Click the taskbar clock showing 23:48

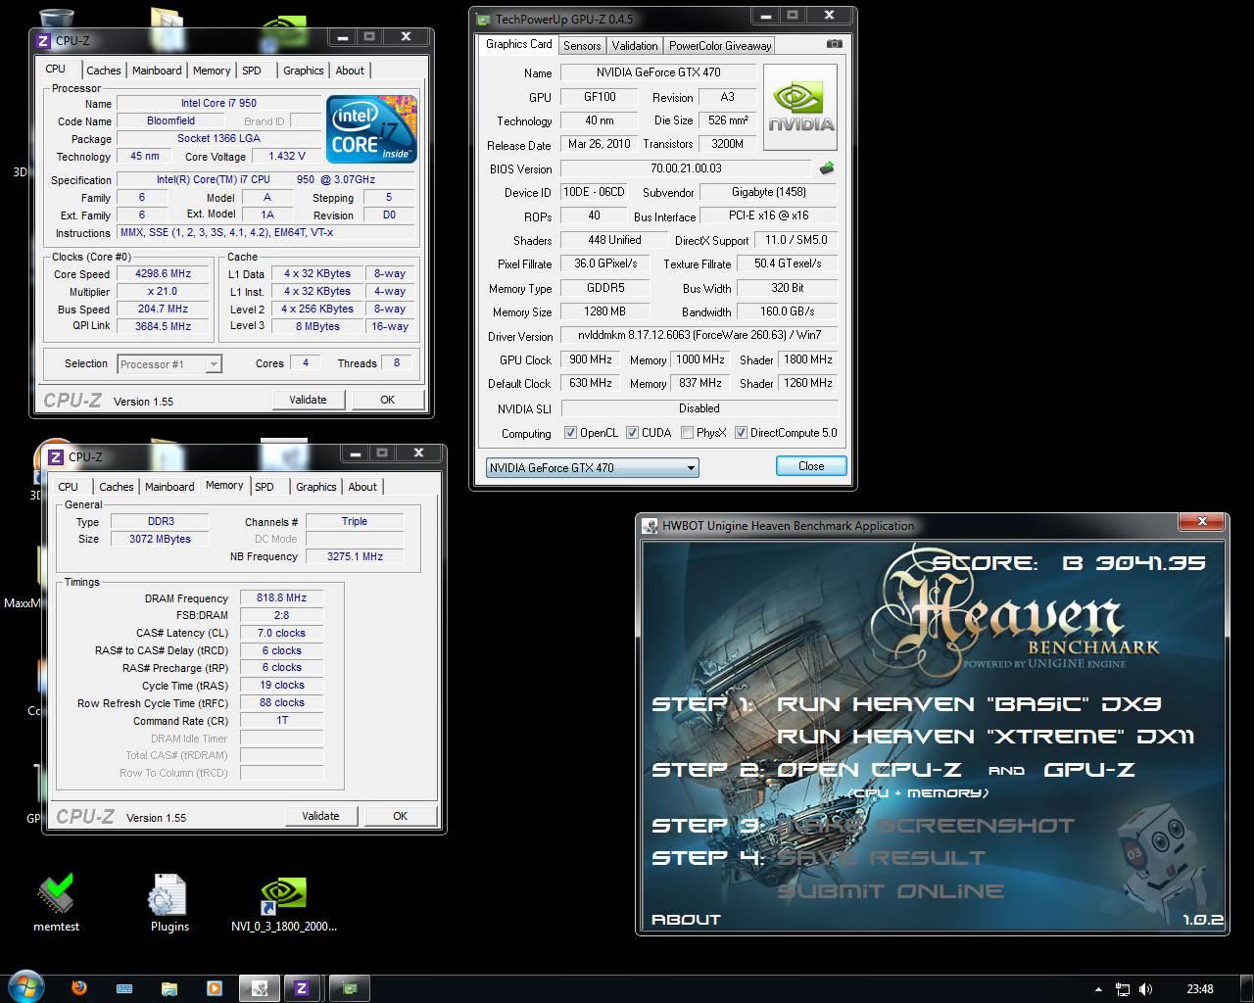pos(1199,989)
